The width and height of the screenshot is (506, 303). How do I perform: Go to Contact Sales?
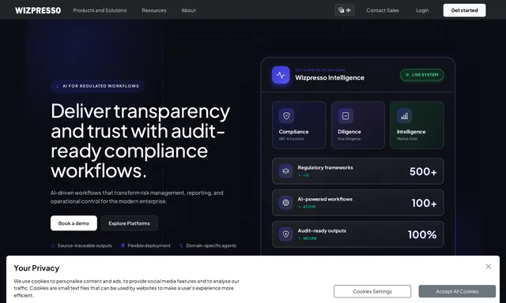pyautogui.click(x=383, y=10)
